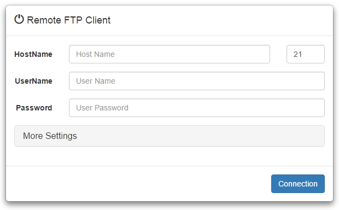Place cursor in the FTP port box
339x210 pixels.
click(306, 54)
